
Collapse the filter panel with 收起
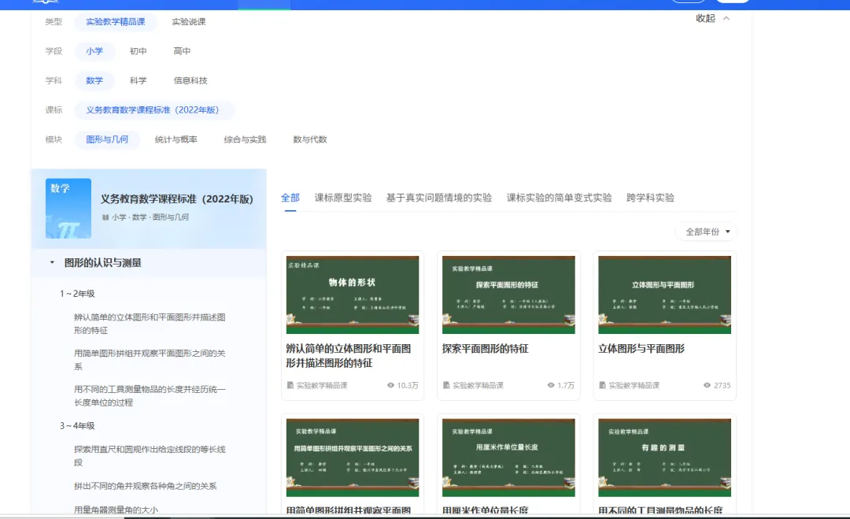712,18
